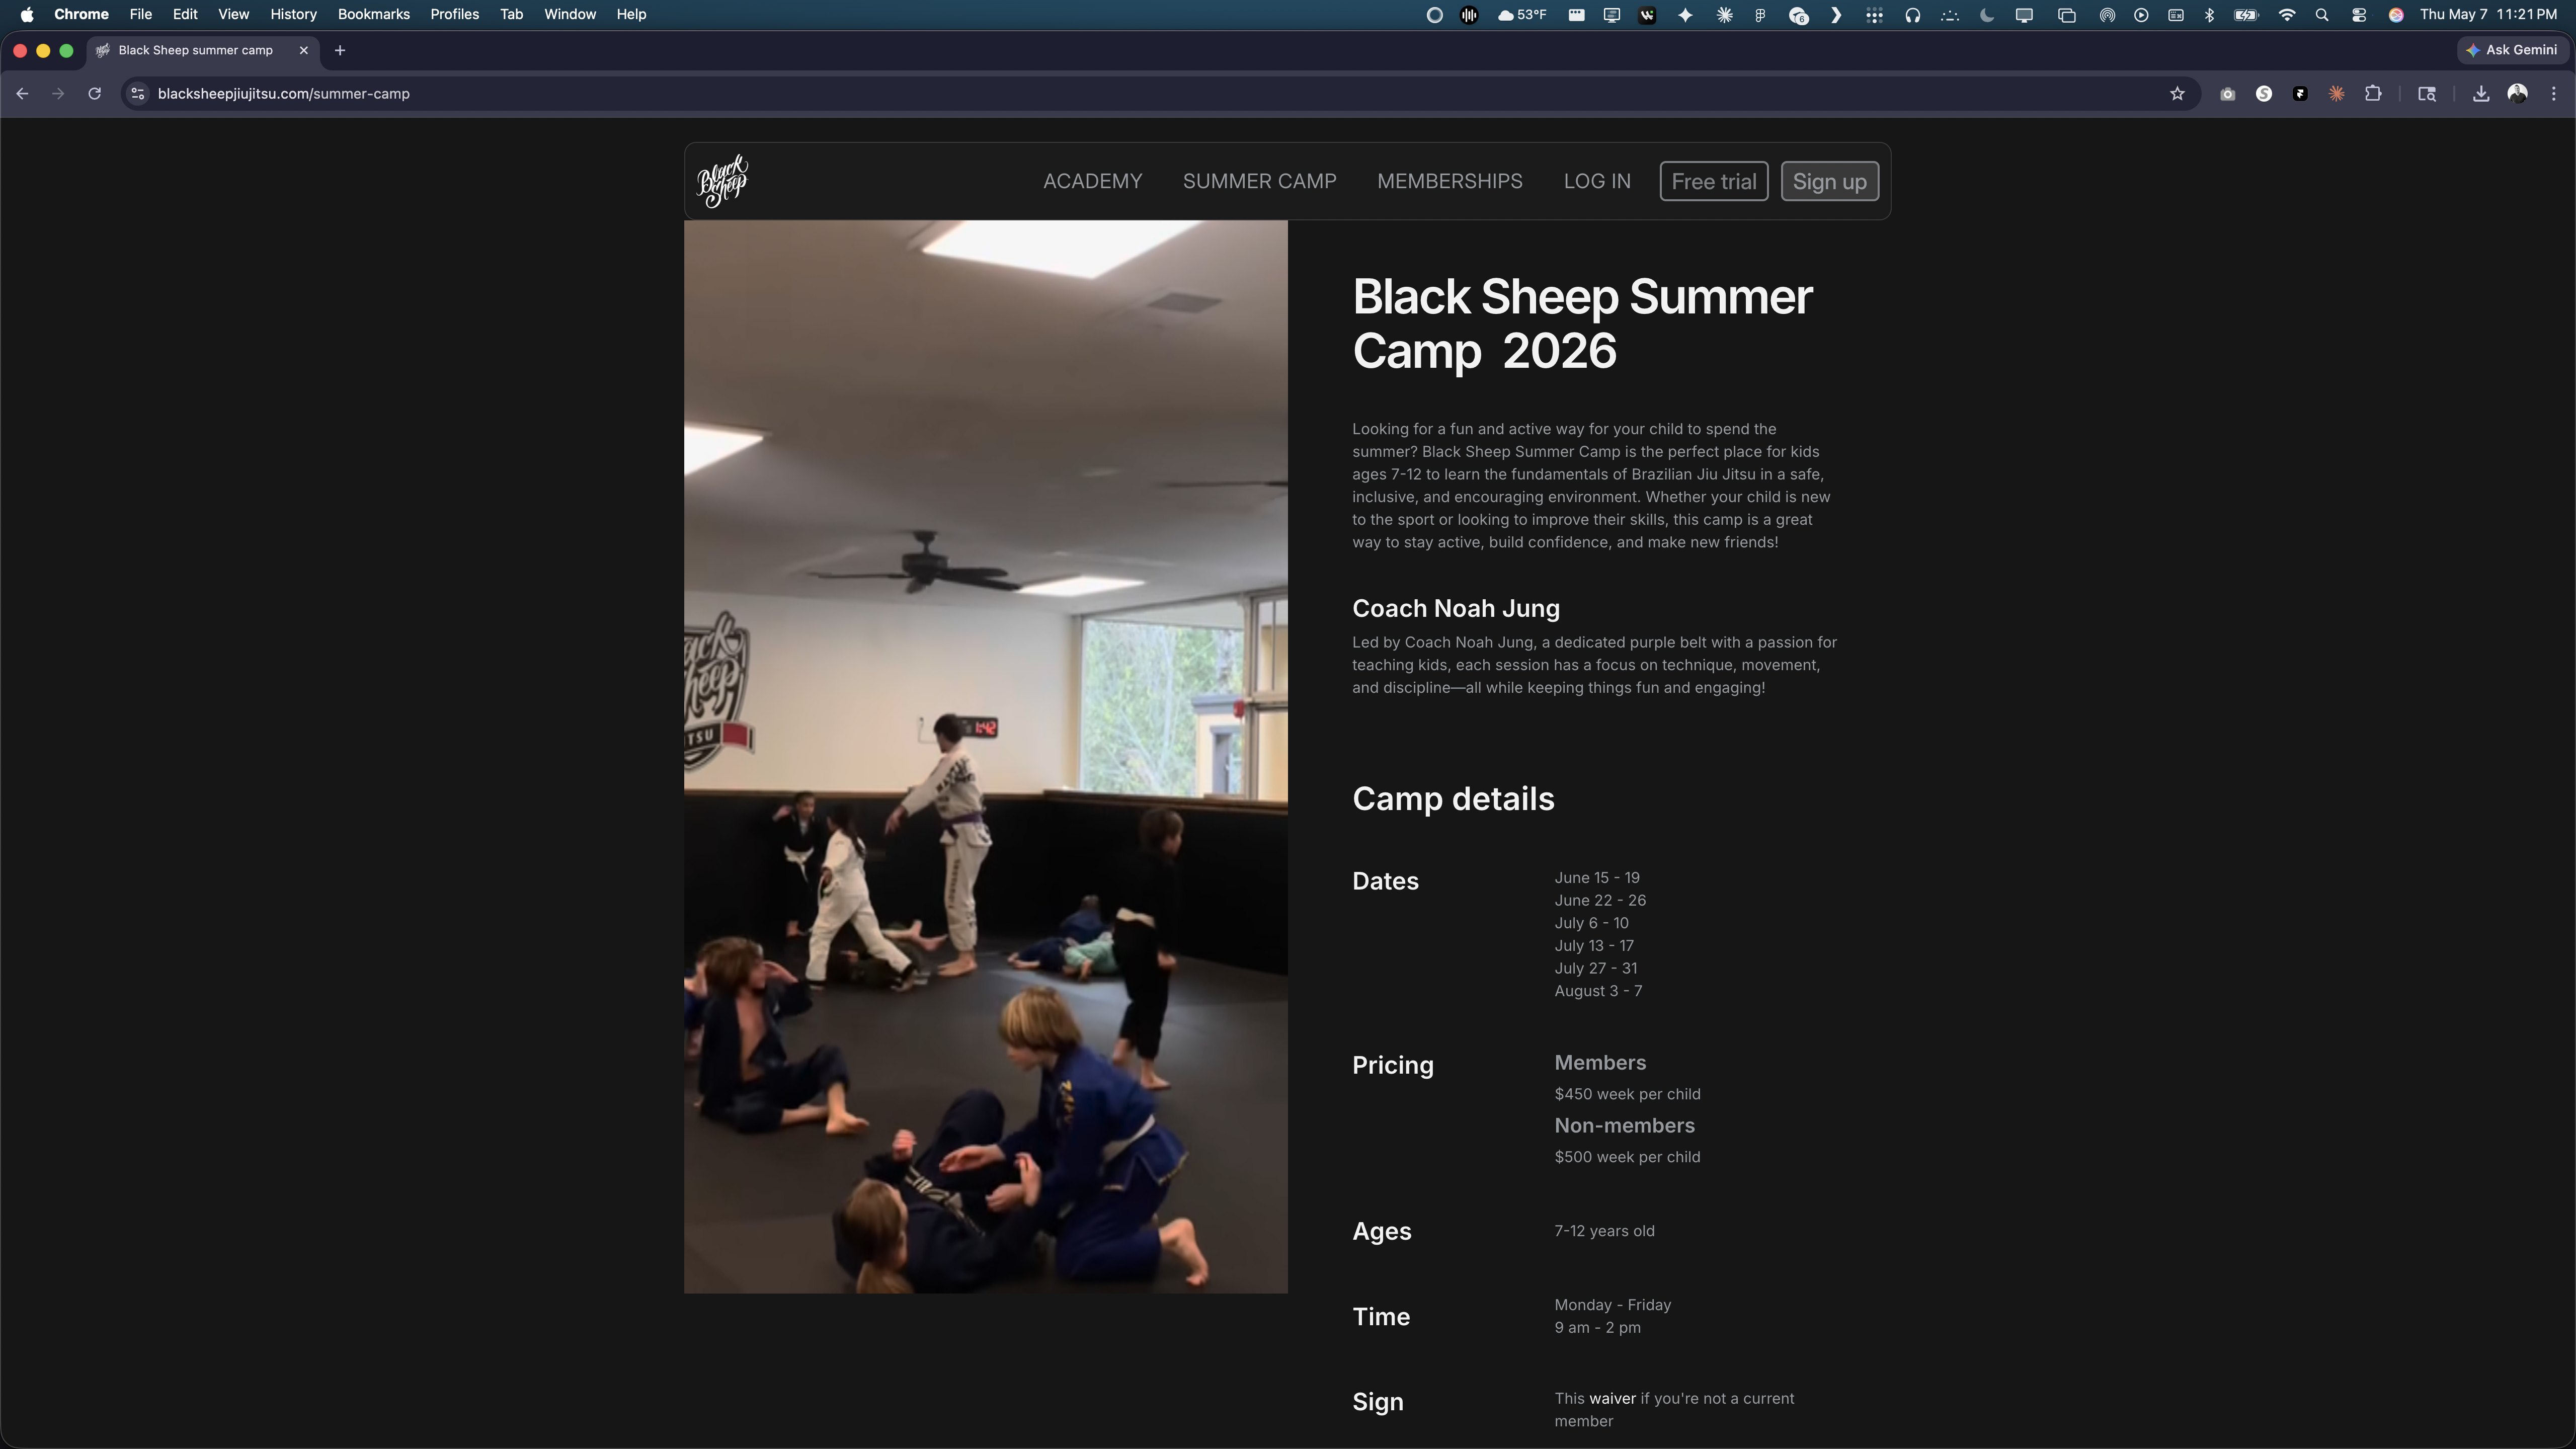Close the Black Sheep summer camp tab

pyautogui.click(x=304, y=50)
